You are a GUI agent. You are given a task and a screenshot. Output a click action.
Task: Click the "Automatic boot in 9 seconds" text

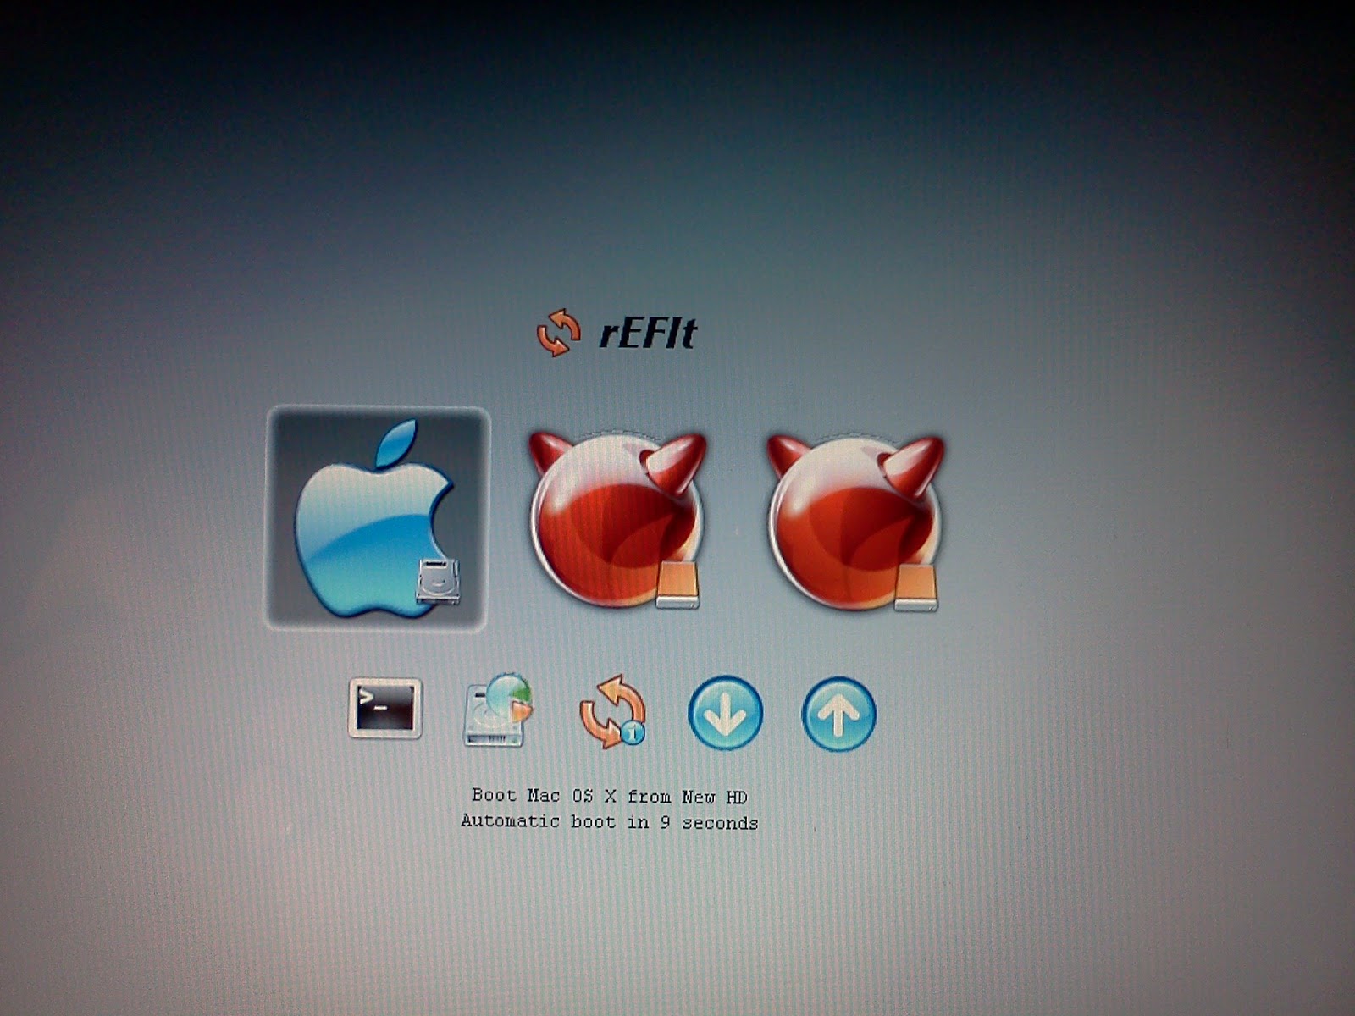(x=610, y=821)
